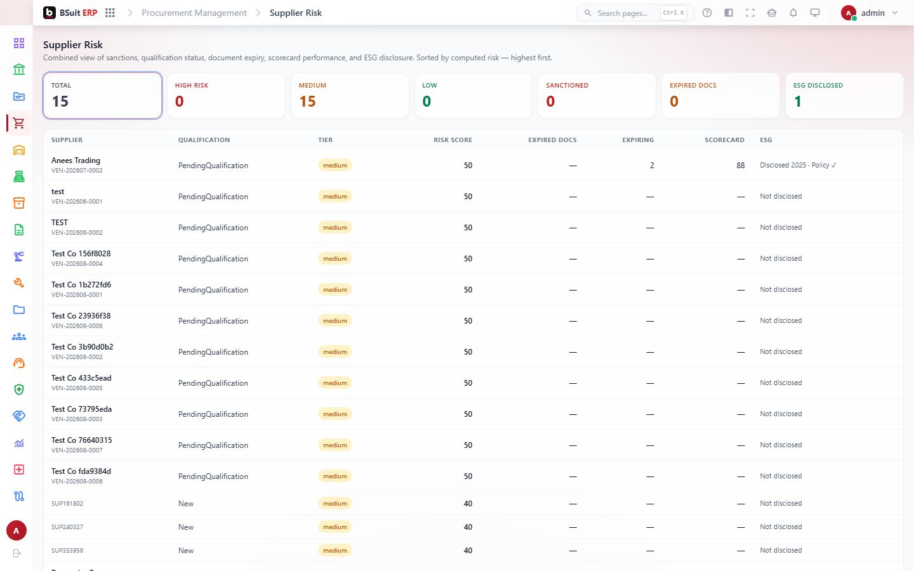
Task: Select the ESG DISCLOSED filter card
Action: 844,95
